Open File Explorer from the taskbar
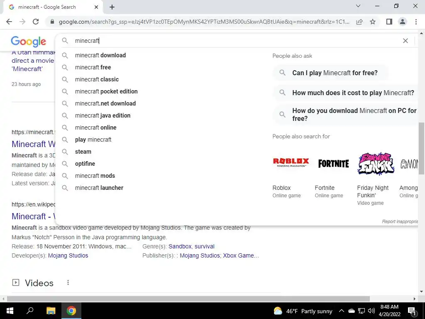The width and height of the screenshot is (425, 319). click(51, 311)
